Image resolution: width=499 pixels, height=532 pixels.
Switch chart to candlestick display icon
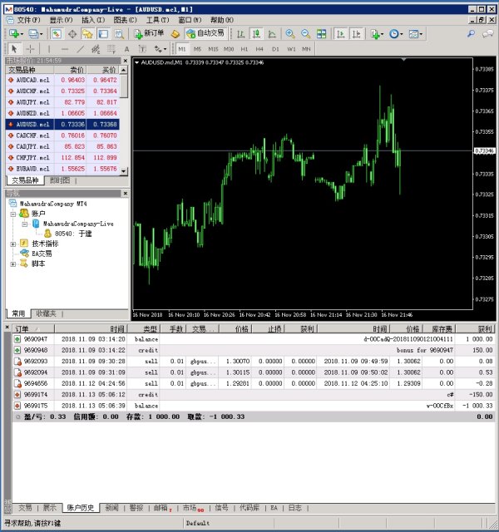coord(256,33)
